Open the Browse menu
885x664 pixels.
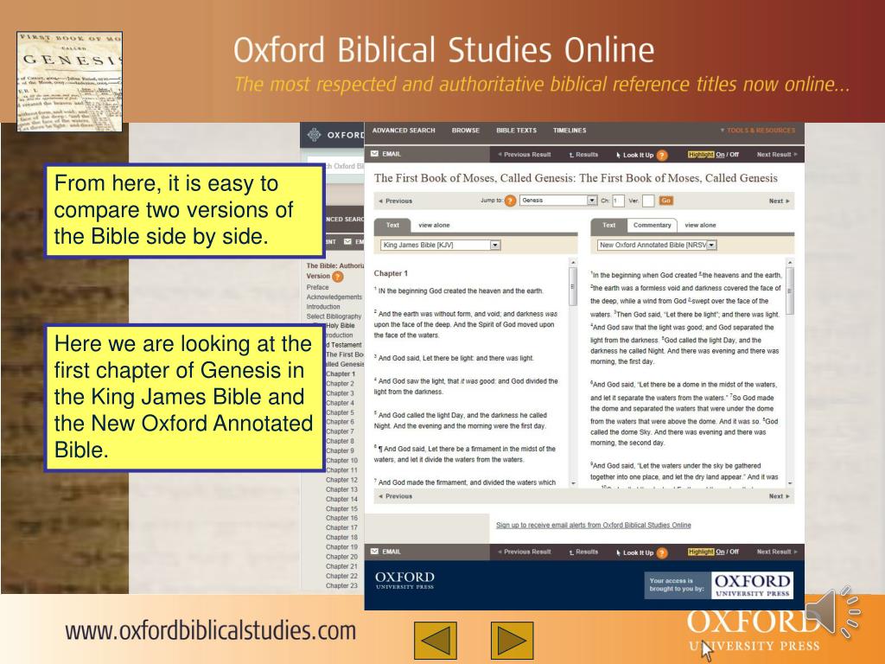pyautogui.click(x=466, y=131)
